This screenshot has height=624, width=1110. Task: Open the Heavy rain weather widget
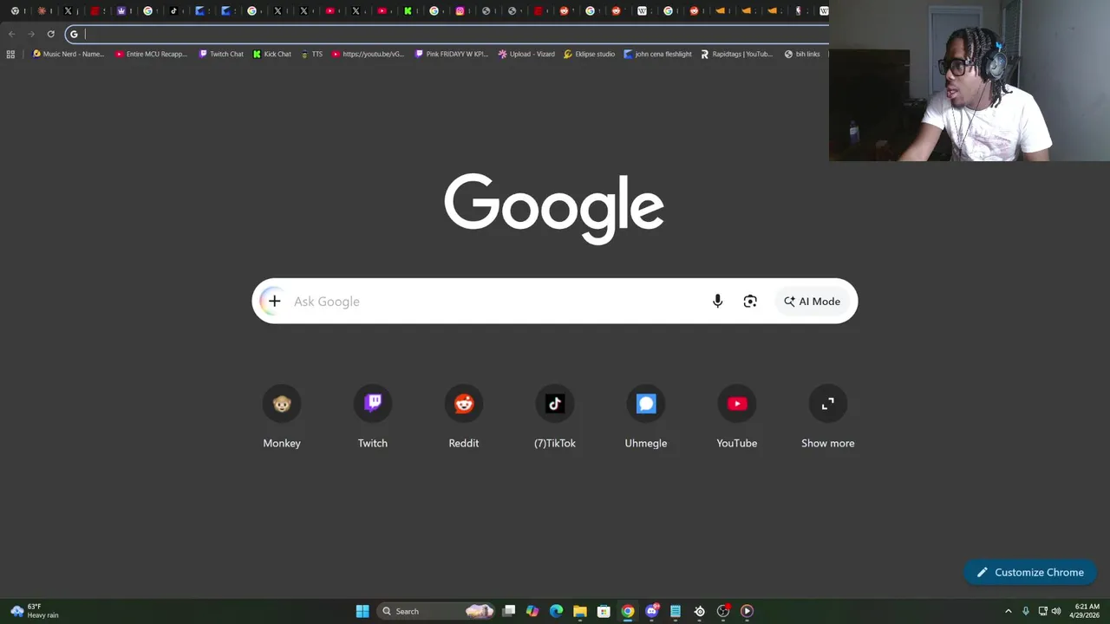(x=35, y=611)
